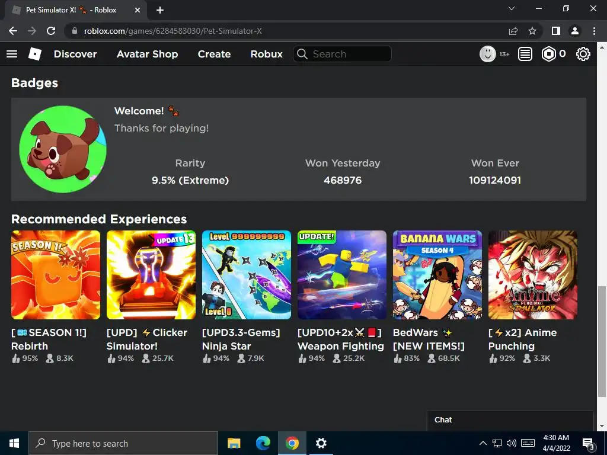
Task: Open the volume speaker tray icon
Action: 512,443
